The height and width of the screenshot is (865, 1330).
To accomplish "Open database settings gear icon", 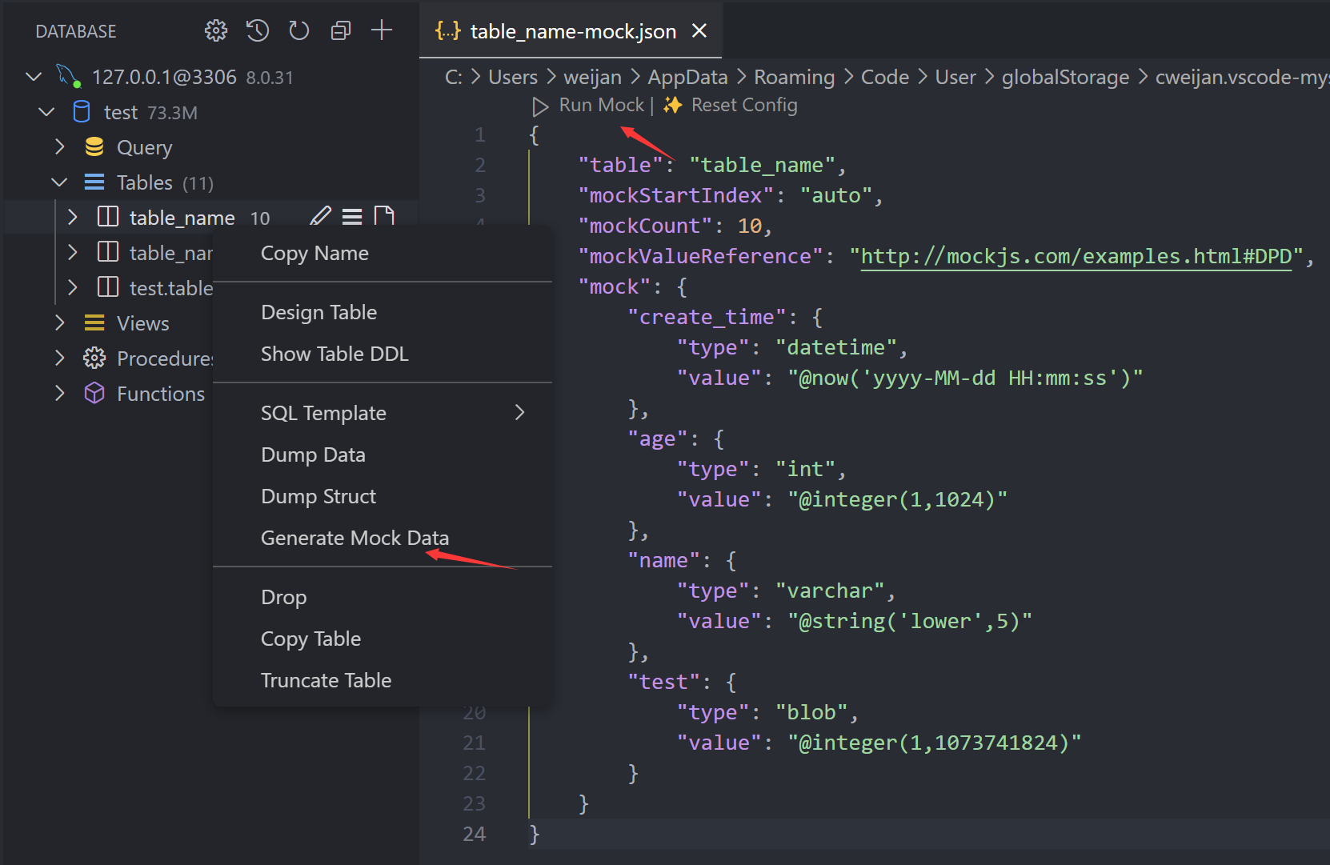I will point(215,31).
